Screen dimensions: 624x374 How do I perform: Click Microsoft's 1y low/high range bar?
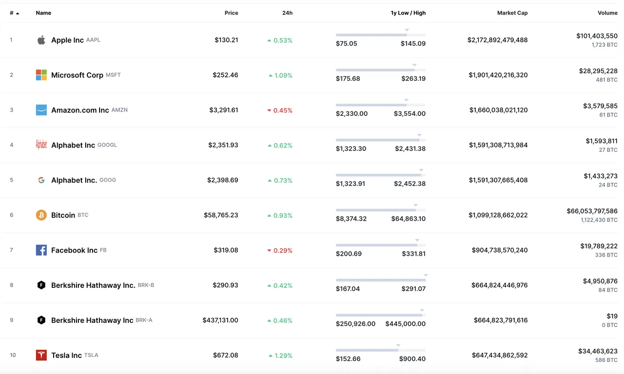point(381,70)
